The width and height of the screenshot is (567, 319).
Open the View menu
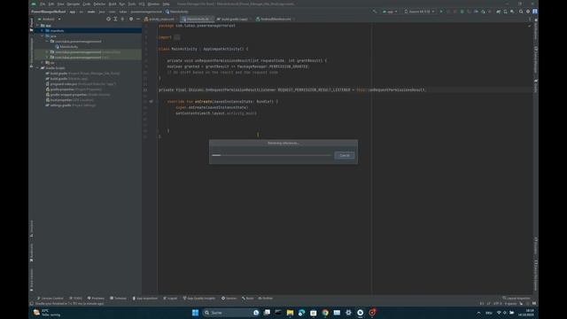(60, 4)
